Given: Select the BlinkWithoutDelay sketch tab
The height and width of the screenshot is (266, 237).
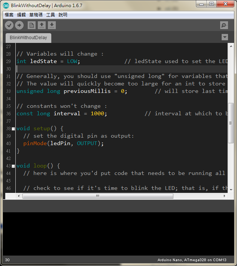Looking at the screenshot, I should tap(28, 38).
